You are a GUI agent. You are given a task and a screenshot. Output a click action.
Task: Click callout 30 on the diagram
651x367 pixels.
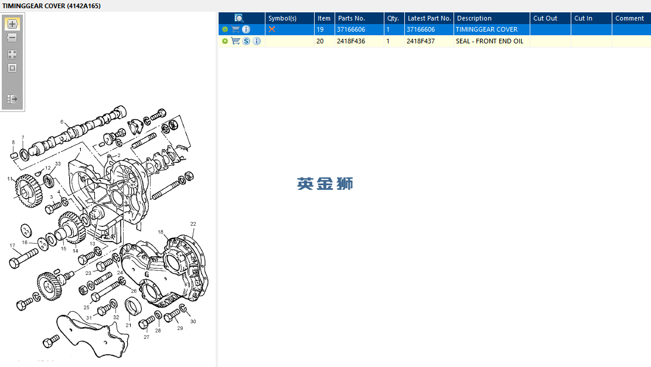(193, 321)
